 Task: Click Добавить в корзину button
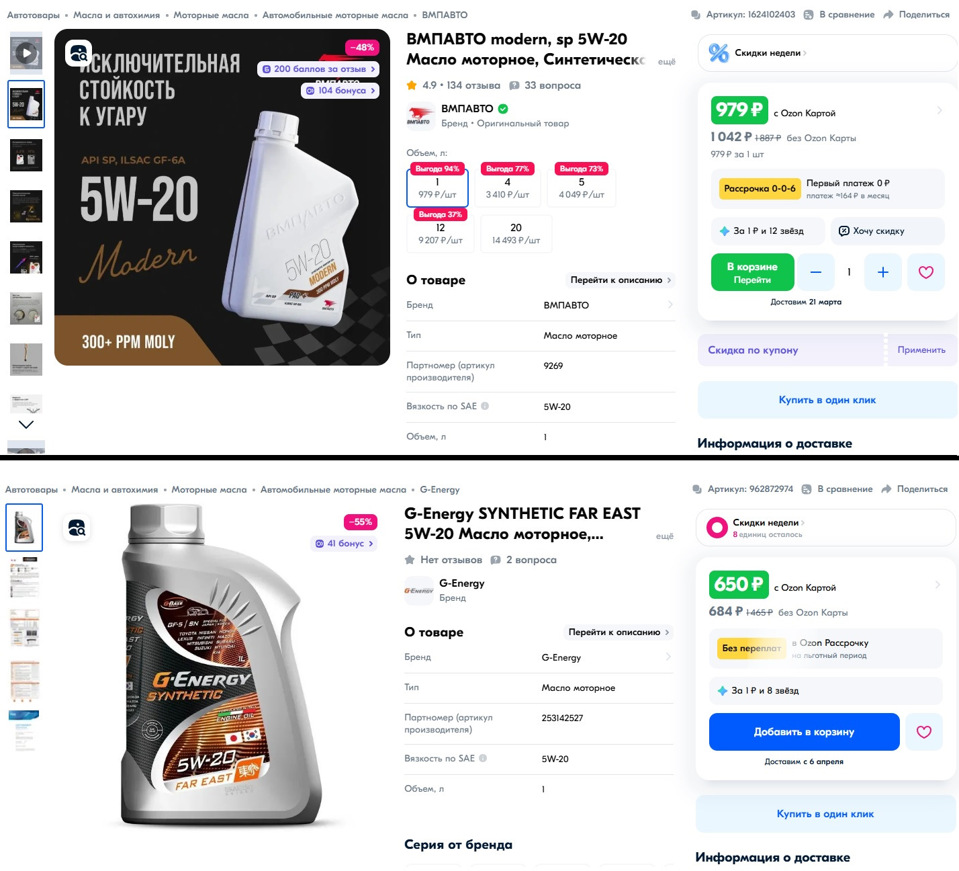[804, 732]
